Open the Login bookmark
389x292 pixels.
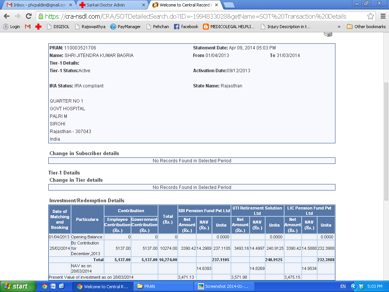(11, 27)
